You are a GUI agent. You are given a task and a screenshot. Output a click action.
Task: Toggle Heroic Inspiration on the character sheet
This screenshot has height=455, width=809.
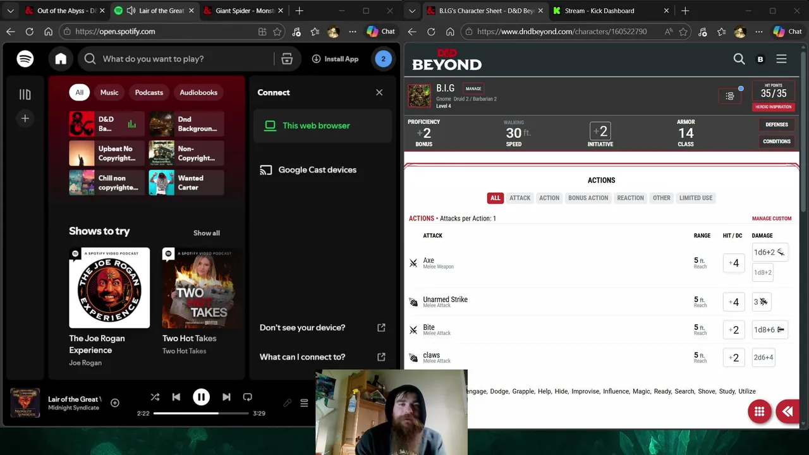tap(774, 107)
